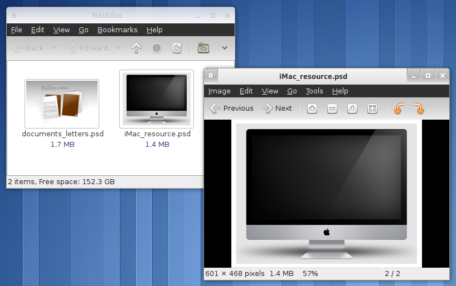Open the View menu in the image viewer
Image resolution: width=456 pixels, height=286 pixels.
[270, 91]
